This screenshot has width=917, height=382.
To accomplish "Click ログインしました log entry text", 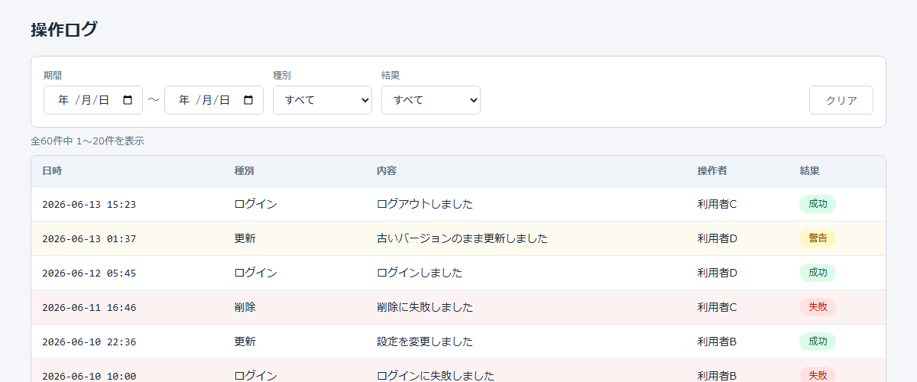I will click(420, 273).
